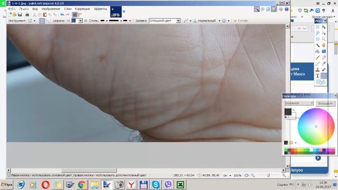Open a file using the folder icon
Screen dimensions: 338x190
pos(14,15)
